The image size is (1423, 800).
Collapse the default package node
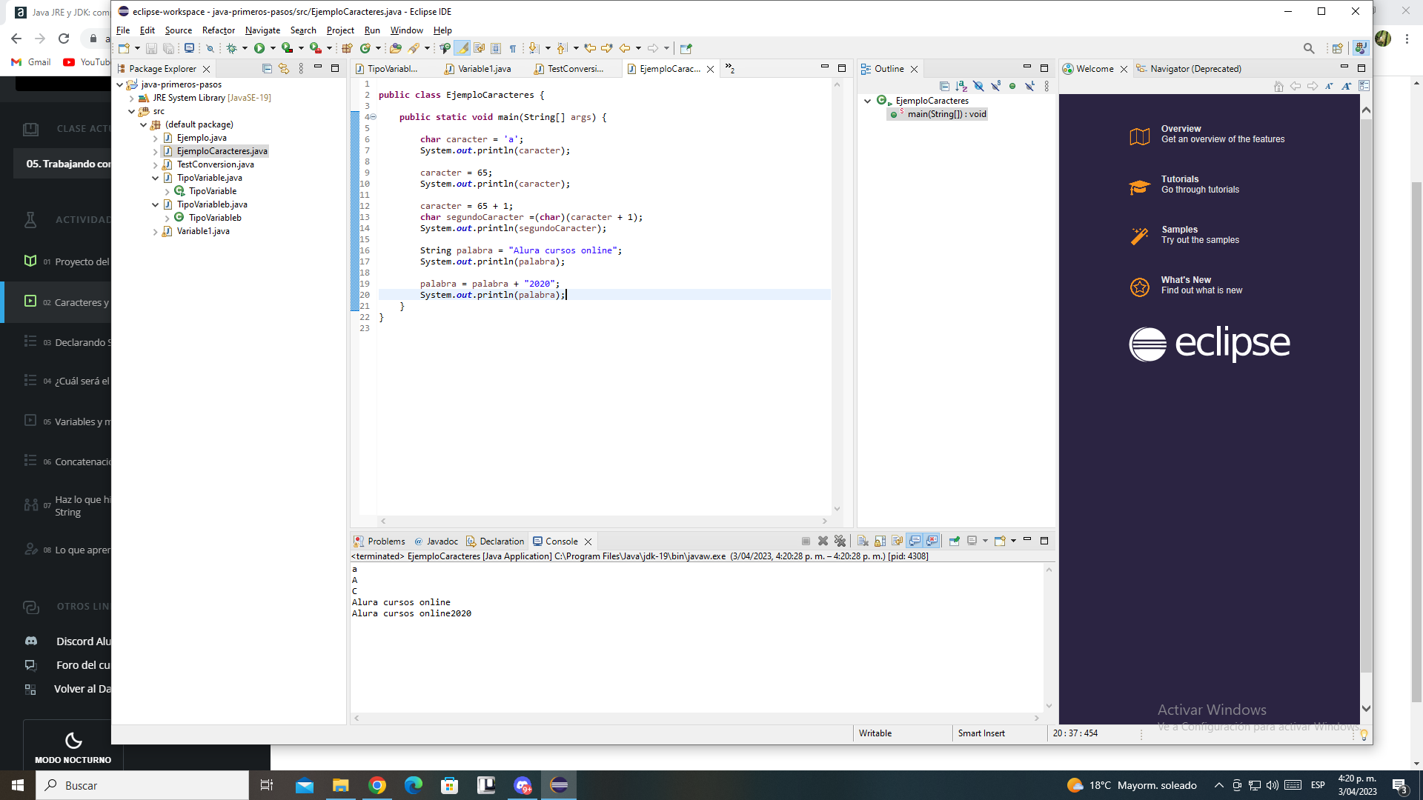(x=143, y=124)
